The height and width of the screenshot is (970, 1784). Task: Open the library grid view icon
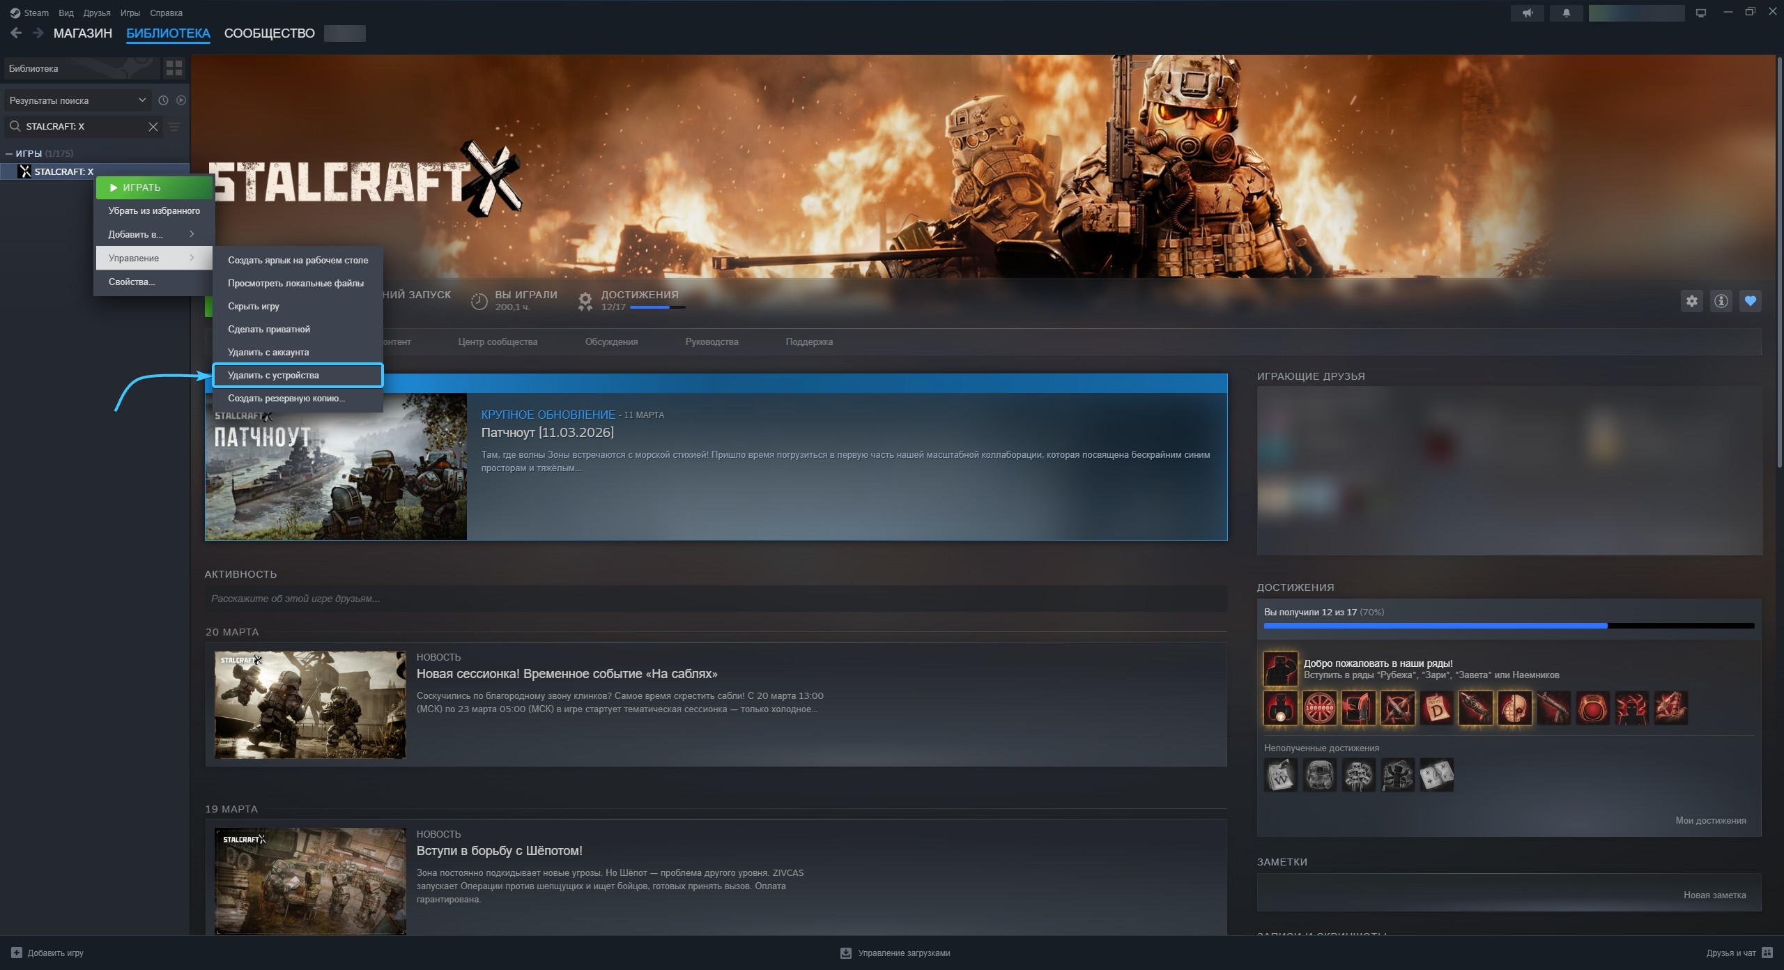click(174, 68)
